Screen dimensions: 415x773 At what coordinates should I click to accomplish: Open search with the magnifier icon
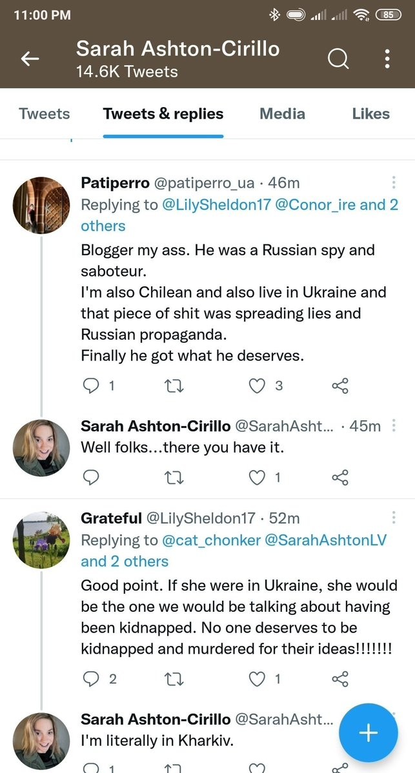click(338, 59)
